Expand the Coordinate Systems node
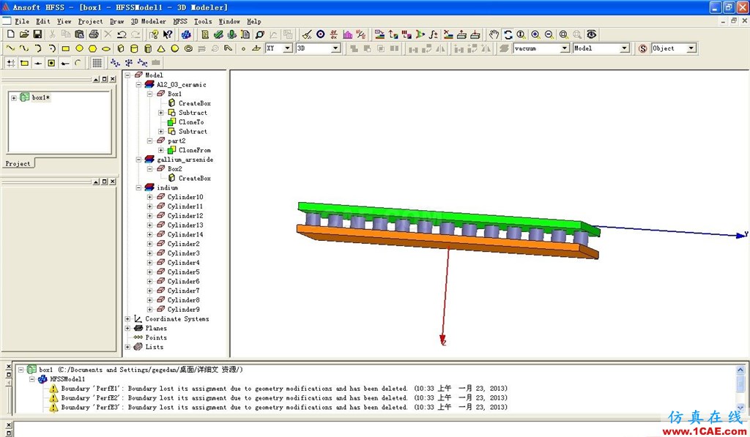Screen dimensions: 750x437 pyautogui.click(x=127, y=319)
